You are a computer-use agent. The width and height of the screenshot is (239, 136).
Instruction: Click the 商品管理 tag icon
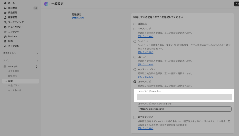5,13
